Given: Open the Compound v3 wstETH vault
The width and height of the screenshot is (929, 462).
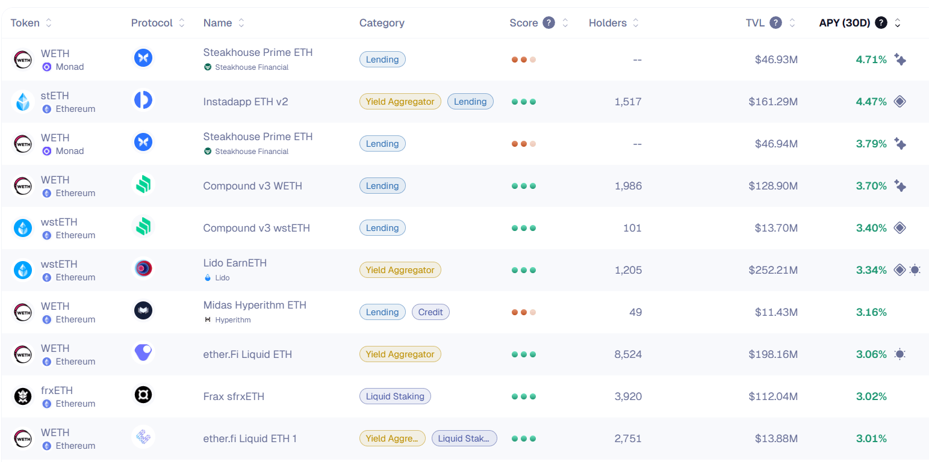Looking at the screenshot, I should coord(256,228).
